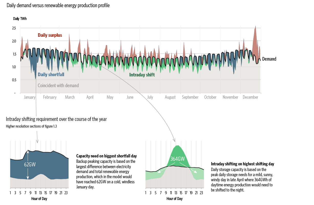Select January on the month axis

tap(30, 97)
